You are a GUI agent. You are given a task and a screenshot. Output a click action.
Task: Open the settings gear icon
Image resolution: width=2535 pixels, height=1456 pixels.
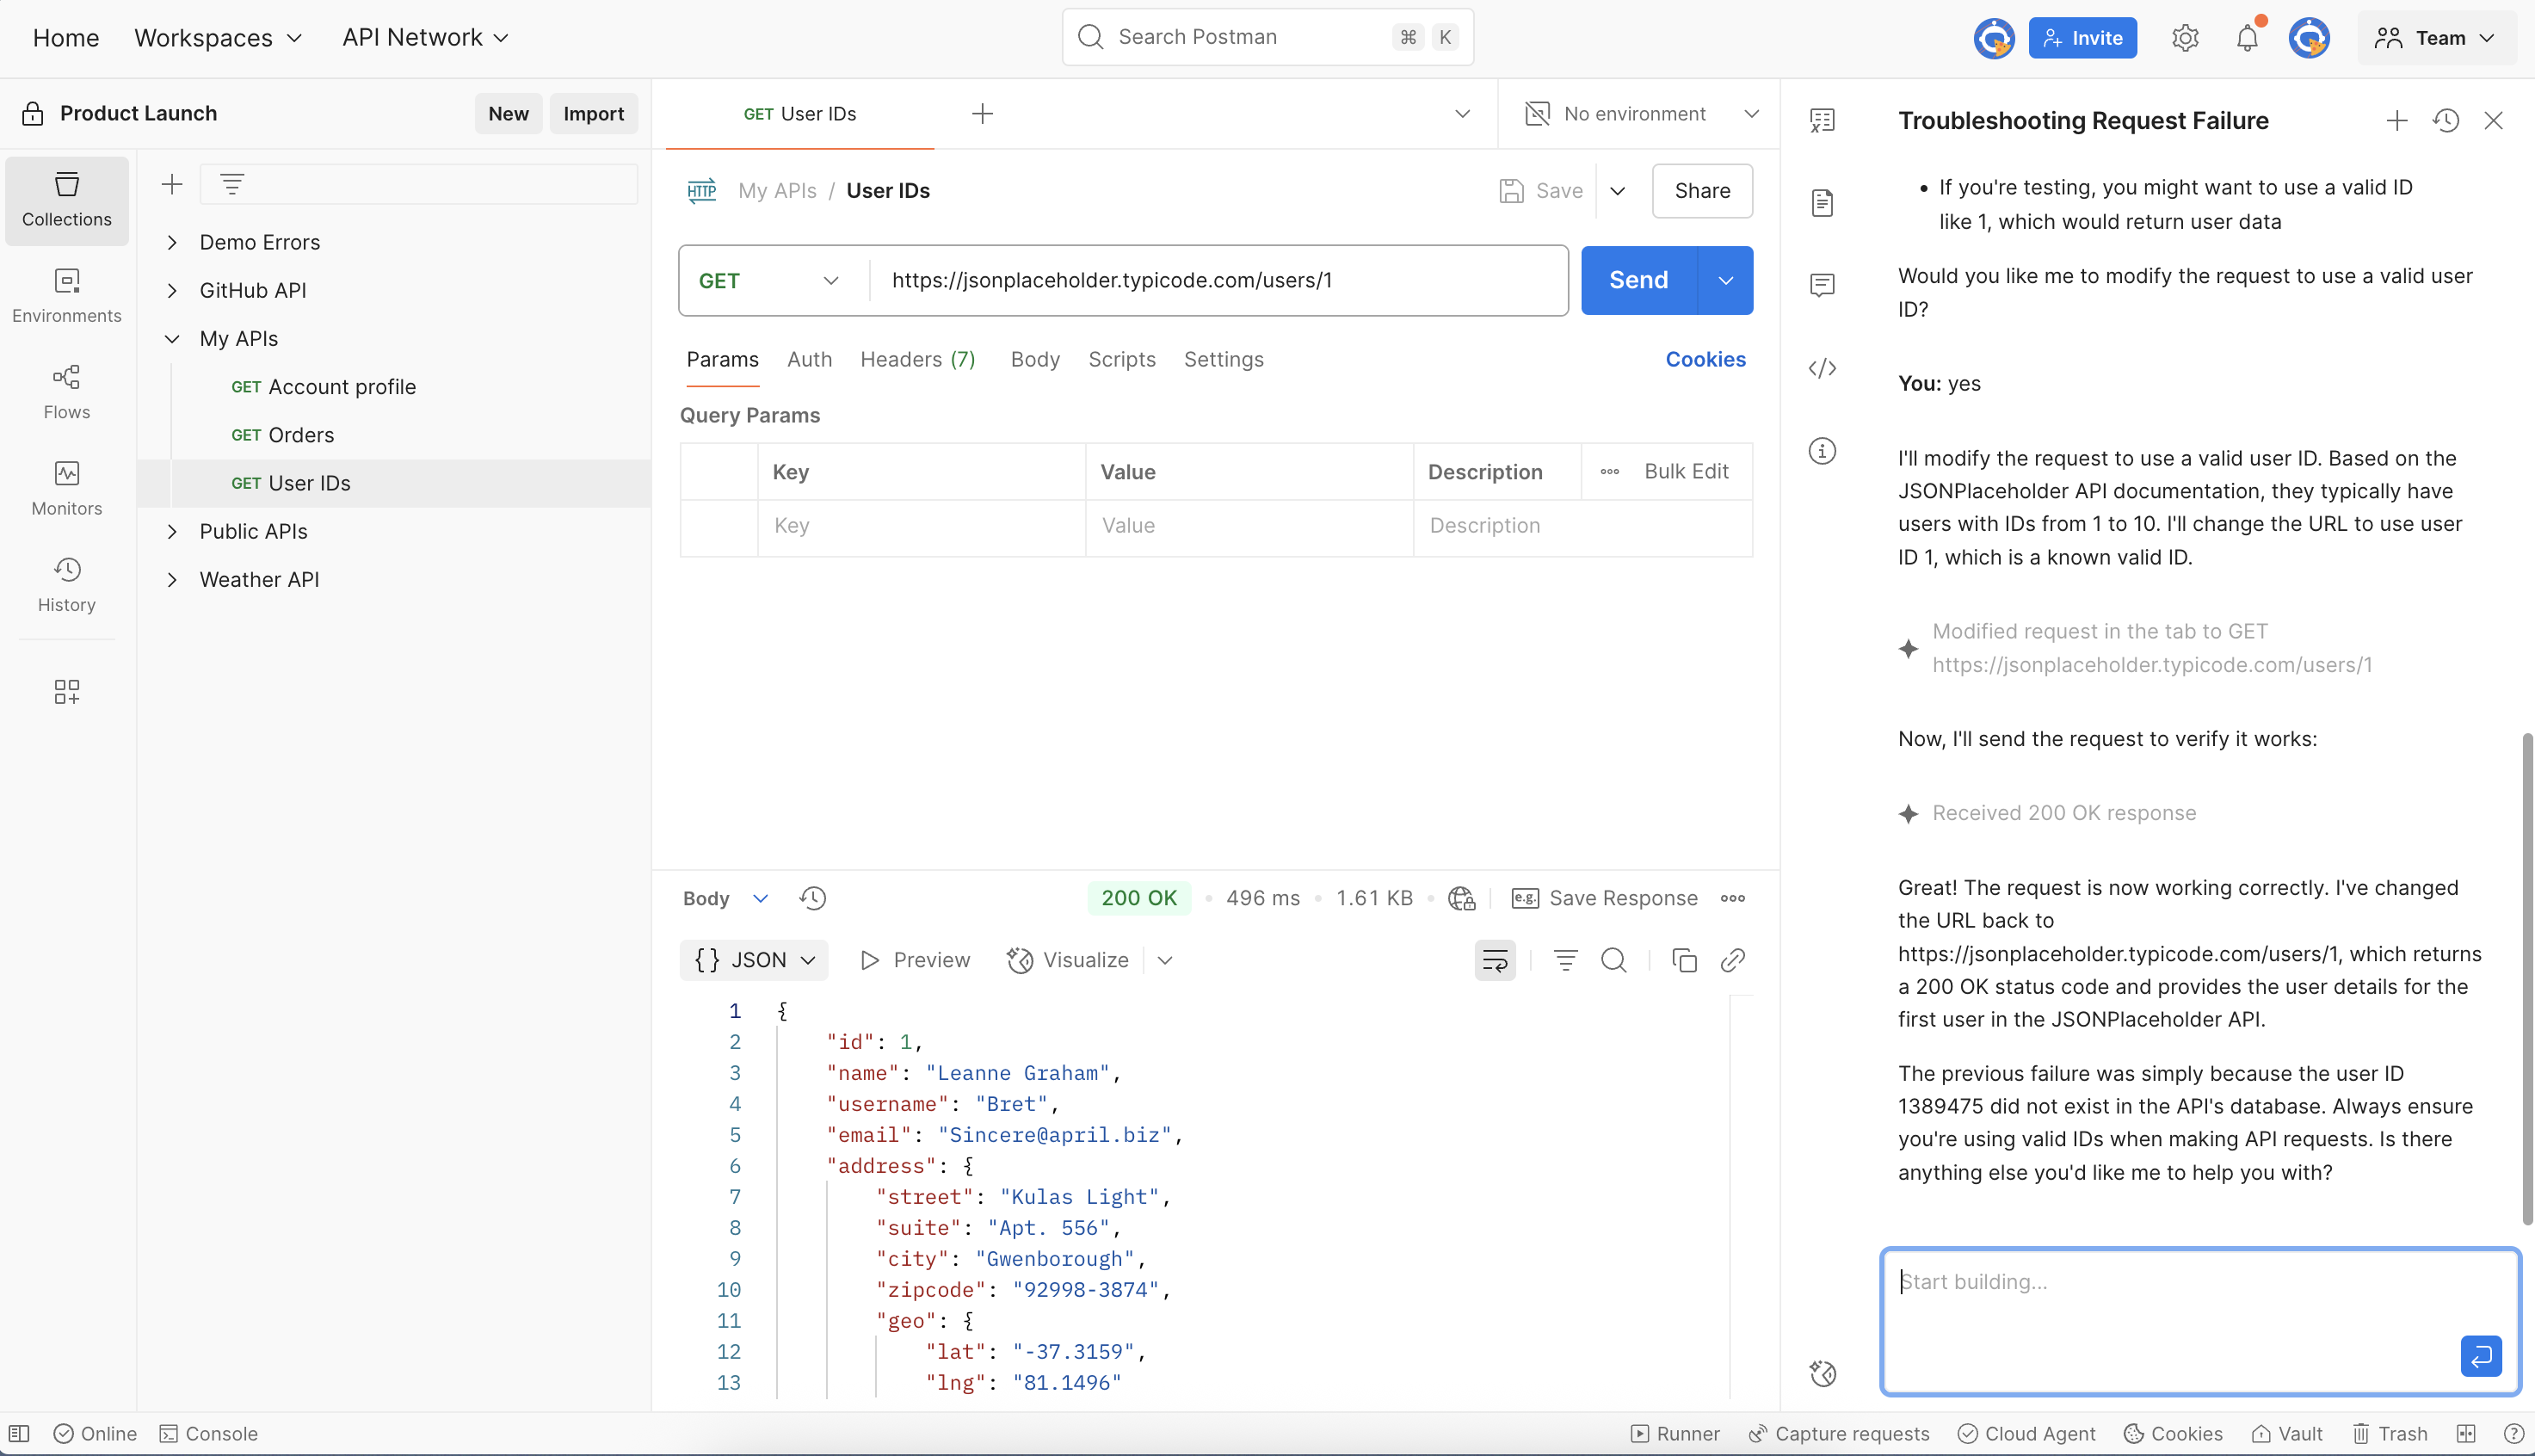pos(2185,38)
